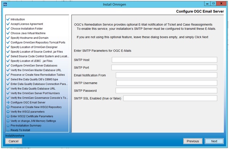Close the Install Omnigen window
Image resolution: width=229 pixels, height=149 pixels.
pos(221,3)
